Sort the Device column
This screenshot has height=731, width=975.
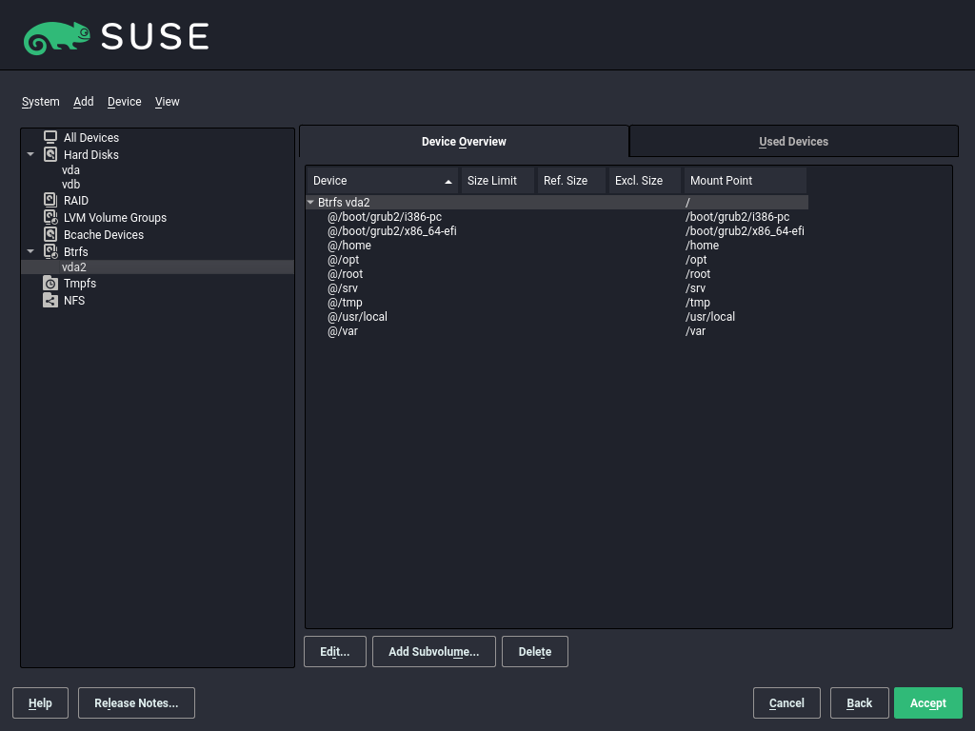[381, 180]
